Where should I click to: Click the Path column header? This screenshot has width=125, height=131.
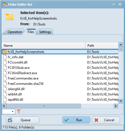(102, 46)
